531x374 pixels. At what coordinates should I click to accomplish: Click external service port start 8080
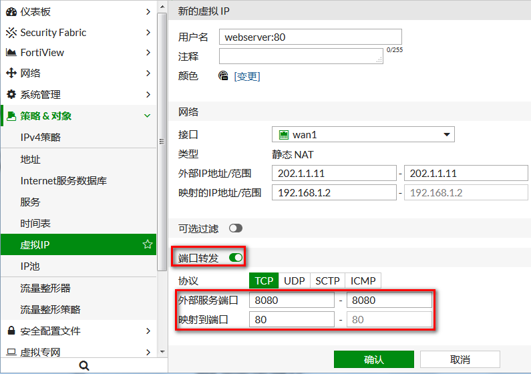pyautogui.click(x=292, y=301)
